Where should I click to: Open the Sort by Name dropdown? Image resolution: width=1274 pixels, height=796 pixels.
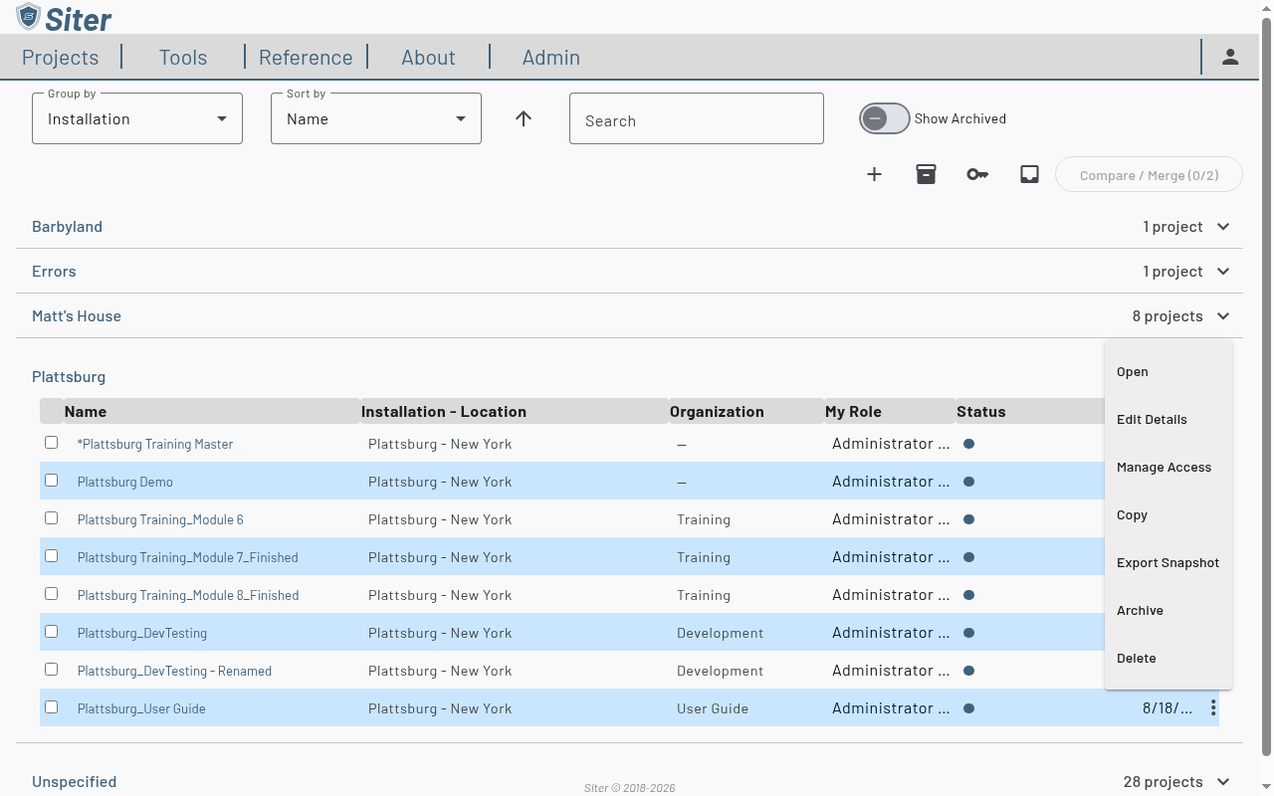click(376, 118)
